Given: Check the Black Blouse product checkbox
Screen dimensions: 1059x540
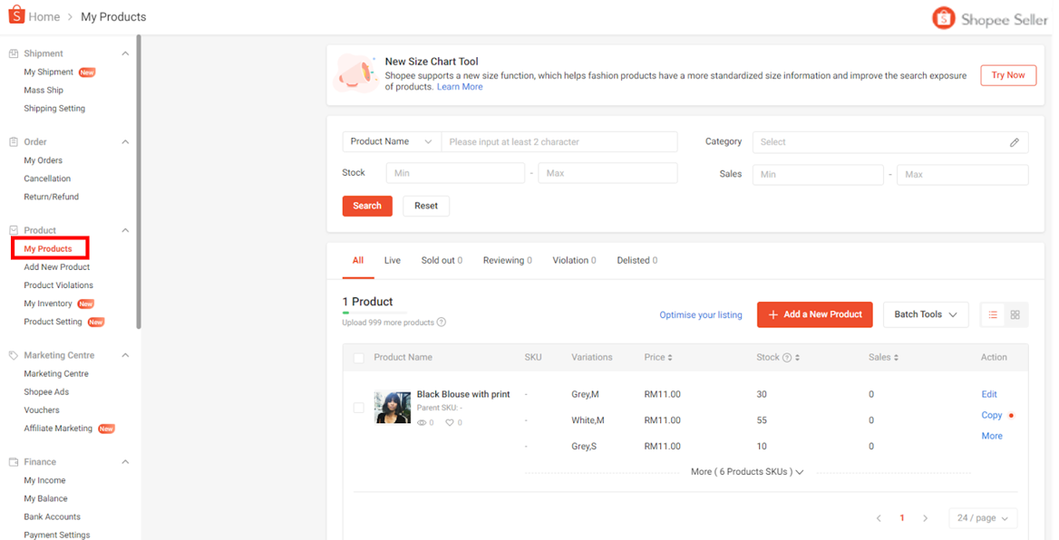Looking at the screenshot, I should (358, 407).
